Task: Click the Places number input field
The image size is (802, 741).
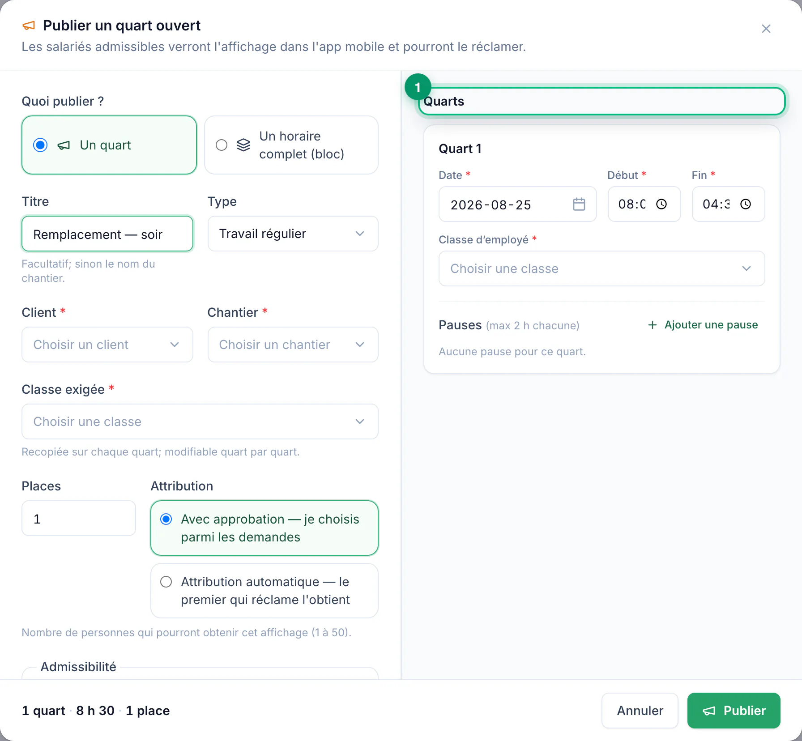Action: pos(79,518)
